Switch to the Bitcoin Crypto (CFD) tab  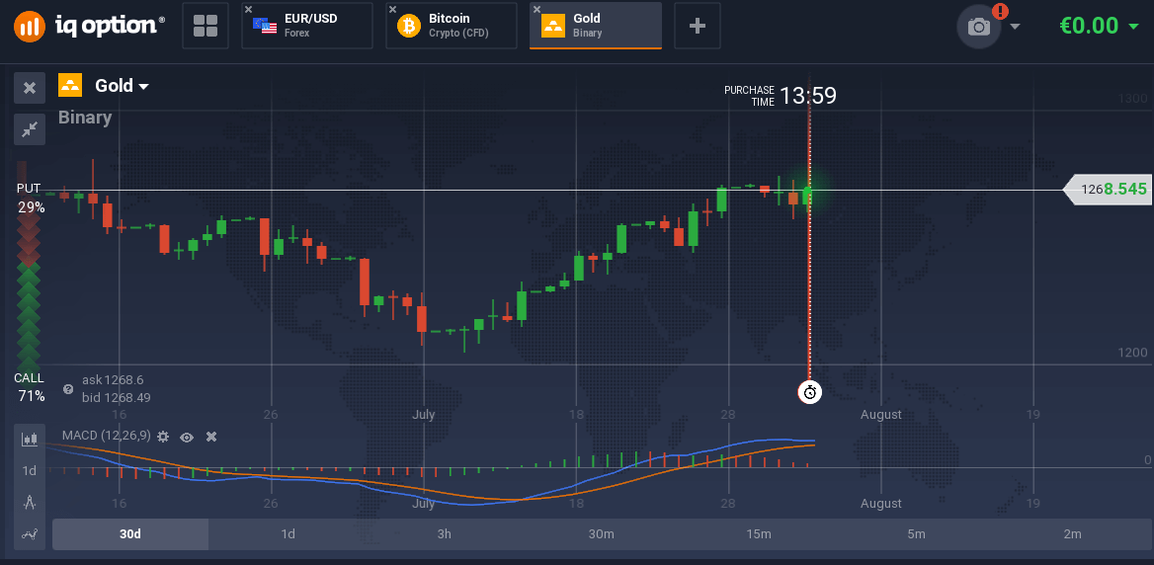(x=452, y=26)
